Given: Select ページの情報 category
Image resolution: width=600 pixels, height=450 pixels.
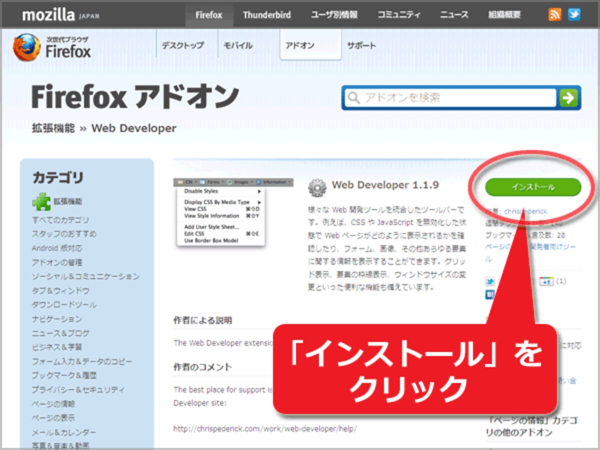Looking at the screenshot, I should point(53,404).
